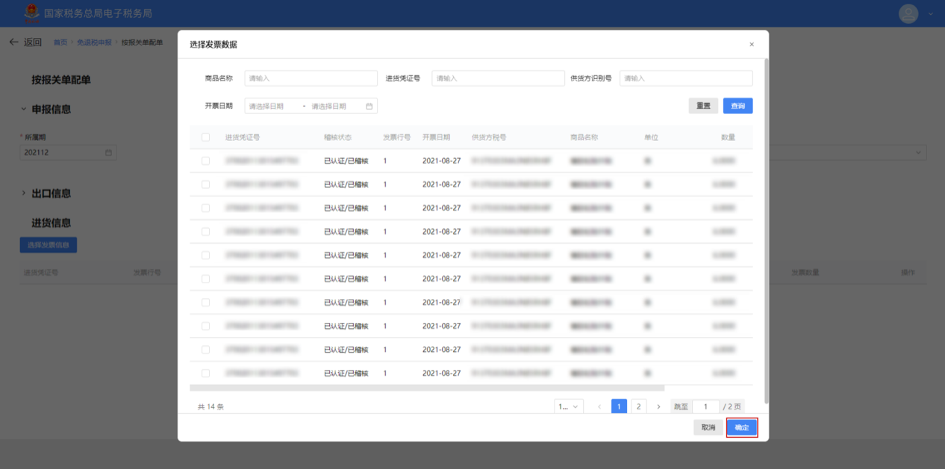Click the 商品名称 input field

click(x=311, y=78)
